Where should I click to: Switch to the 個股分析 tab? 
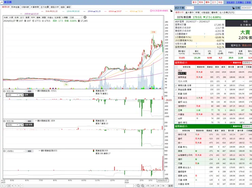click(54, 7)
